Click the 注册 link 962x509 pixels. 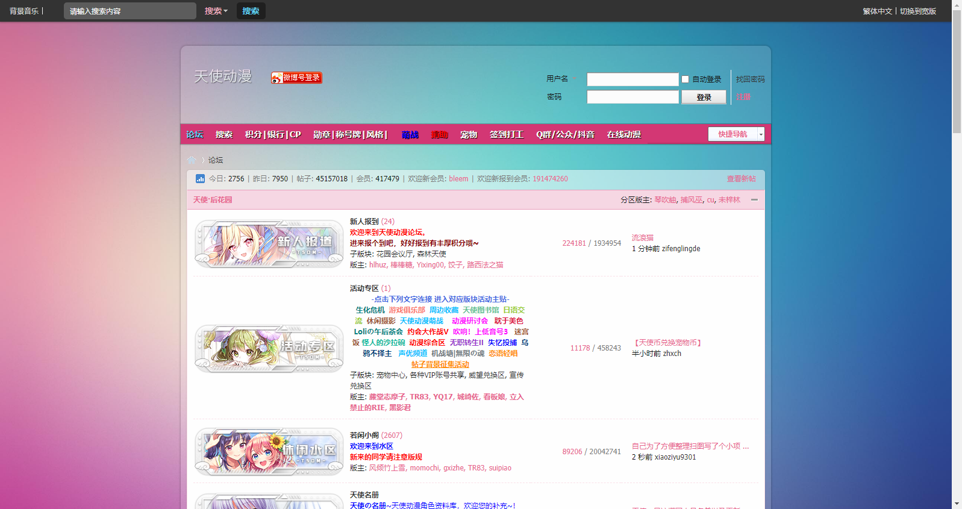click(743, 97)
